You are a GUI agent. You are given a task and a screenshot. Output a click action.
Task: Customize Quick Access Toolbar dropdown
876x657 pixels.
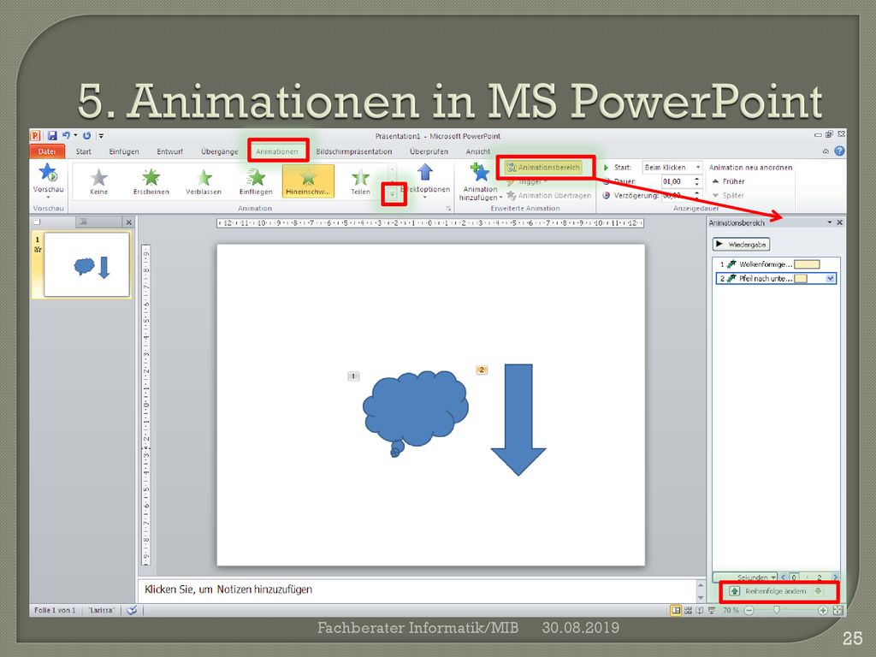coord(101,135)
